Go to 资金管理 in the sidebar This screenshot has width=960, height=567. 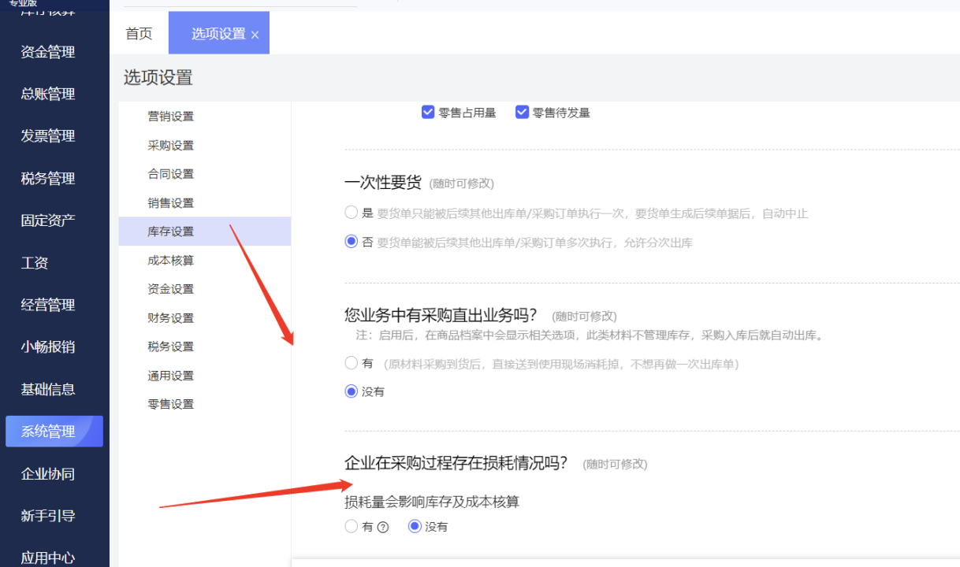click(x=48, y=52)
